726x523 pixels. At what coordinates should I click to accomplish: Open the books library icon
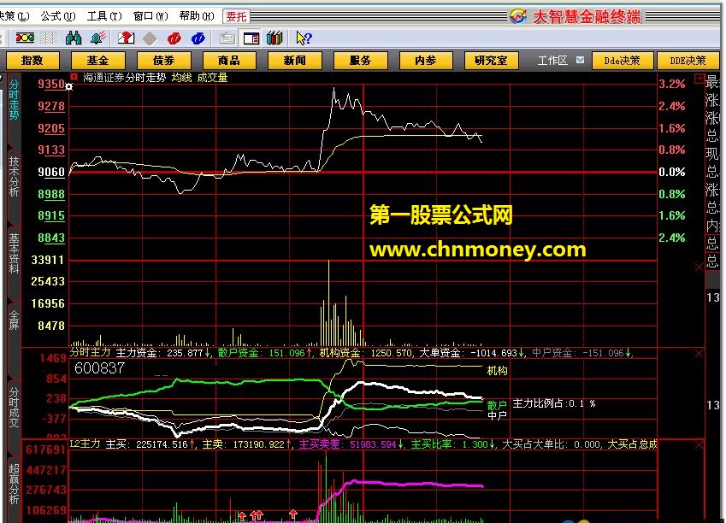coord(274,38)
